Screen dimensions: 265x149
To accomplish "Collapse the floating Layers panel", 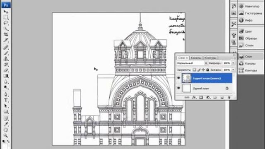I will click(x=234, y=55).
